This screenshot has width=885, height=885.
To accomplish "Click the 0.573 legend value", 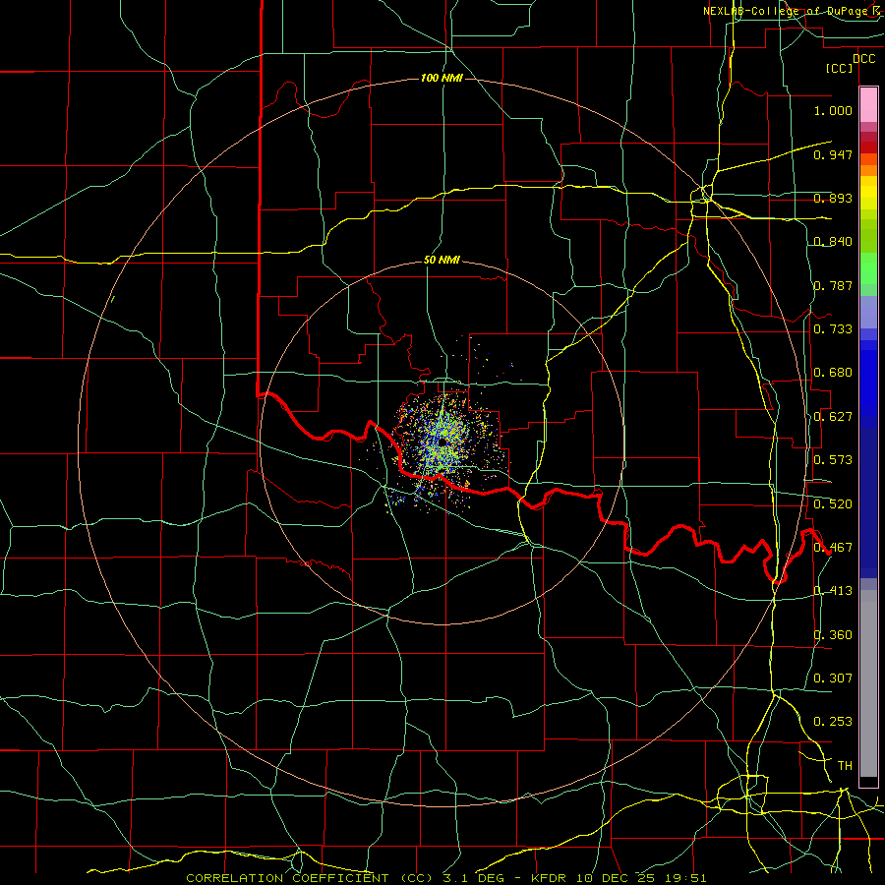I will [833, 460].
